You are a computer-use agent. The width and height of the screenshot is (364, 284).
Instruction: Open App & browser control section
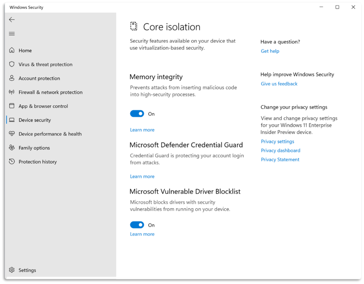(x=43, y=106)
